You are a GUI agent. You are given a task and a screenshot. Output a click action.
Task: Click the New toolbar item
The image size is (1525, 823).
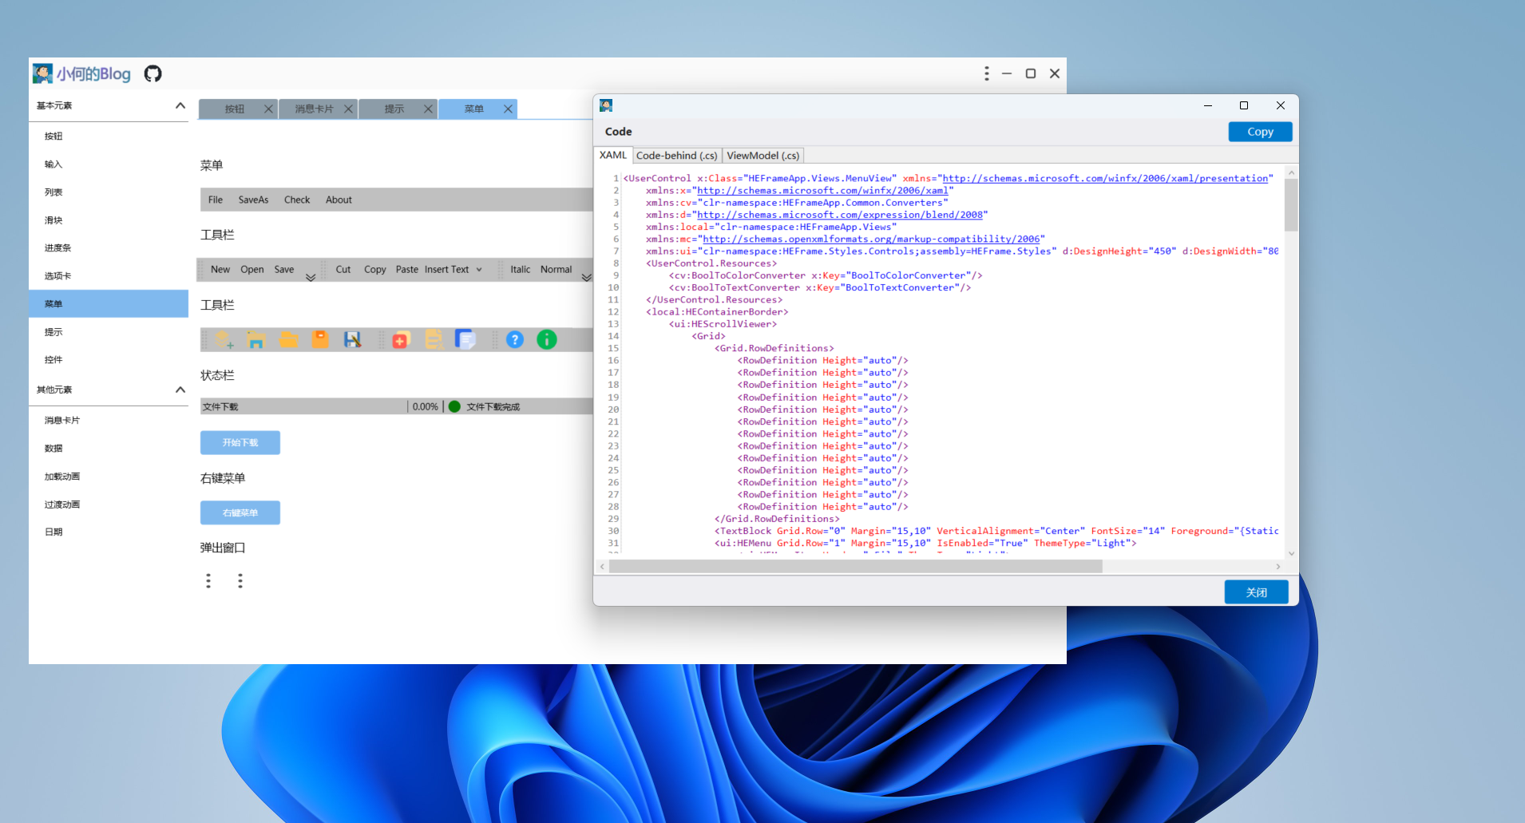pyautogui.click(x=220, y=270)
